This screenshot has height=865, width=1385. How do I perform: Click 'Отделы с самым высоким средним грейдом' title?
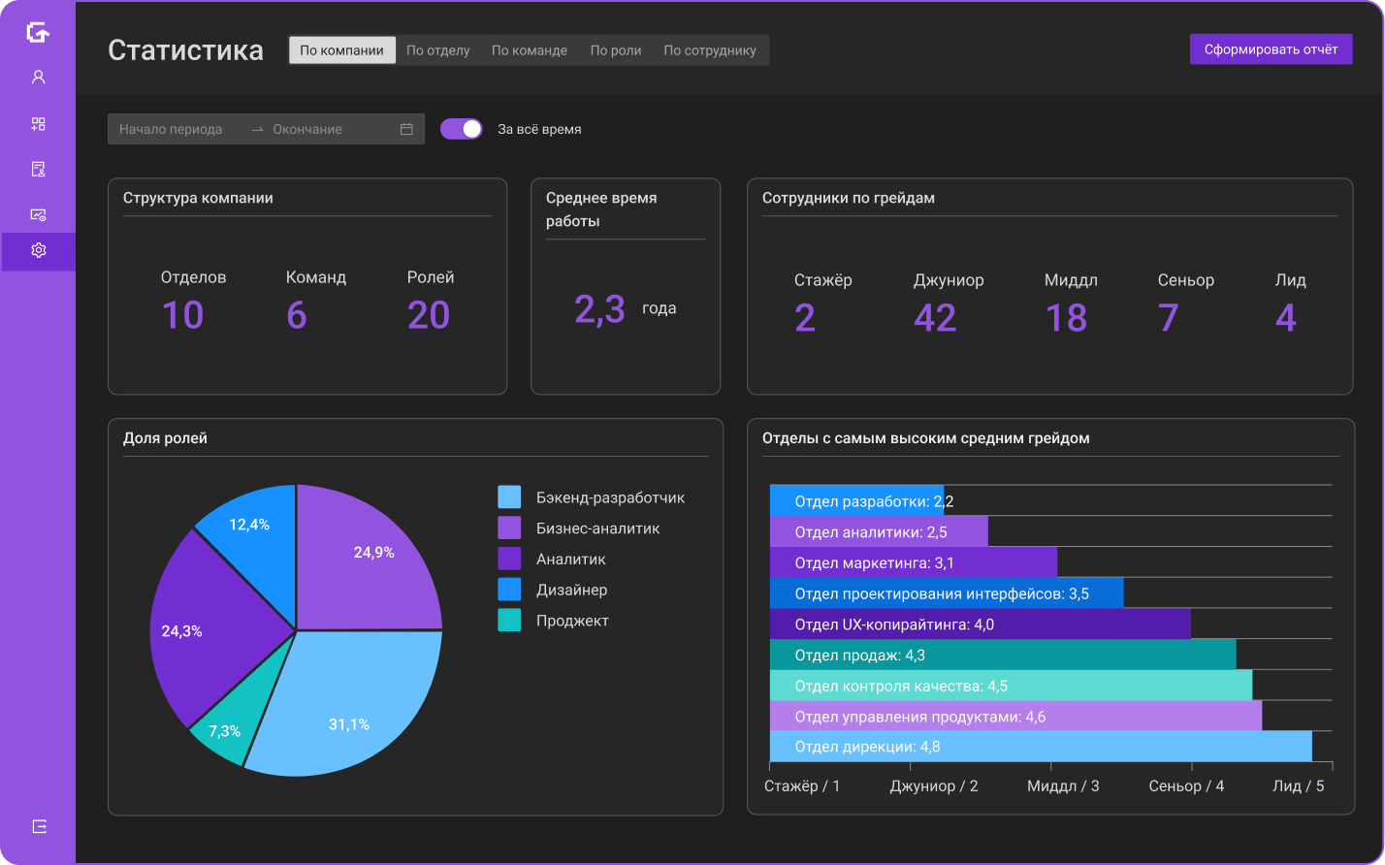point(926,438)
